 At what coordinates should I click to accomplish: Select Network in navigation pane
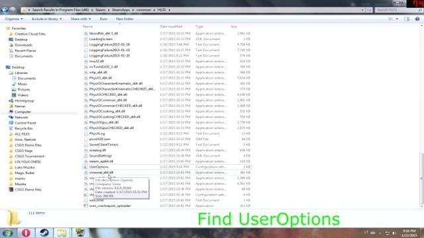click(x=21, y=118)
